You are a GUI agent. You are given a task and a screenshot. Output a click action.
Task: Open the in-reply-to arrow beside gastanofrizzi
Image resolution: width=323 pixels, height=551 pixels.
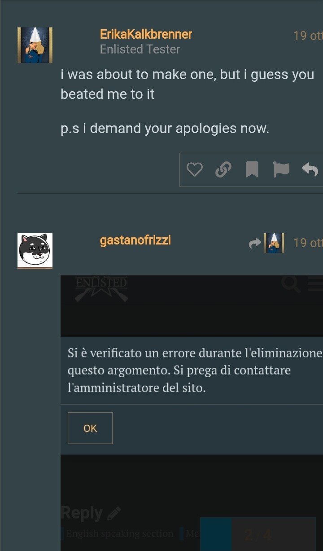click(x=255, y=243)
